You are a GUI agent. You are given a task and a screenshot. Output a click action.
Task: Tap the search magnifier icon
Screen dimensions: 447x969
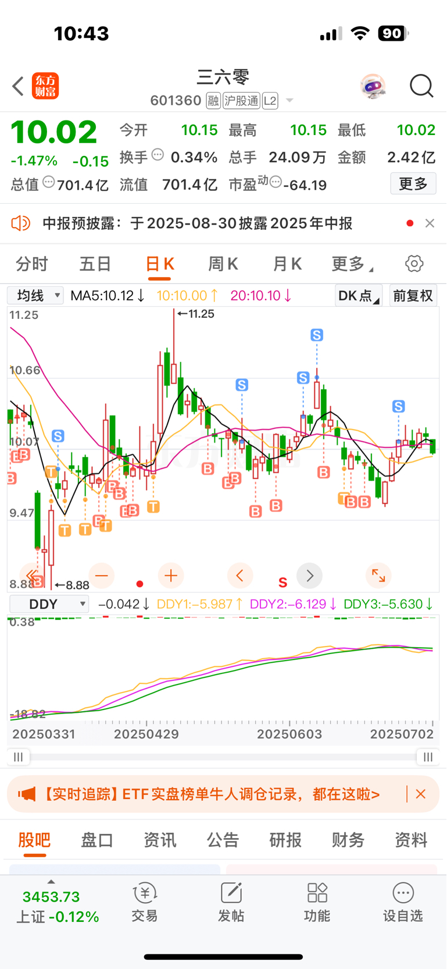click(421, 86)
